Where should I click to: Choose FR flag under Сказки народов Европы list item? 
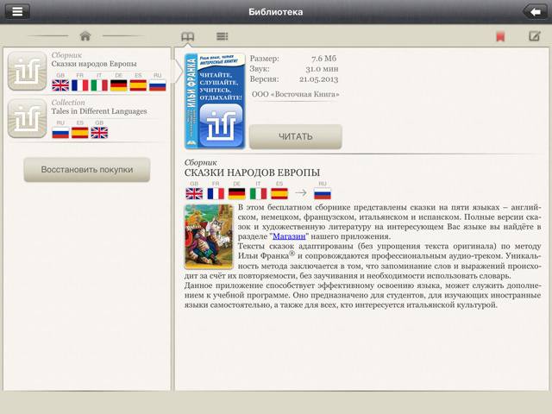[80, 85]
